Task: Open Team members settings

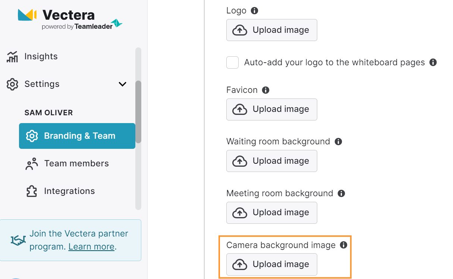Action: [76, 163]
